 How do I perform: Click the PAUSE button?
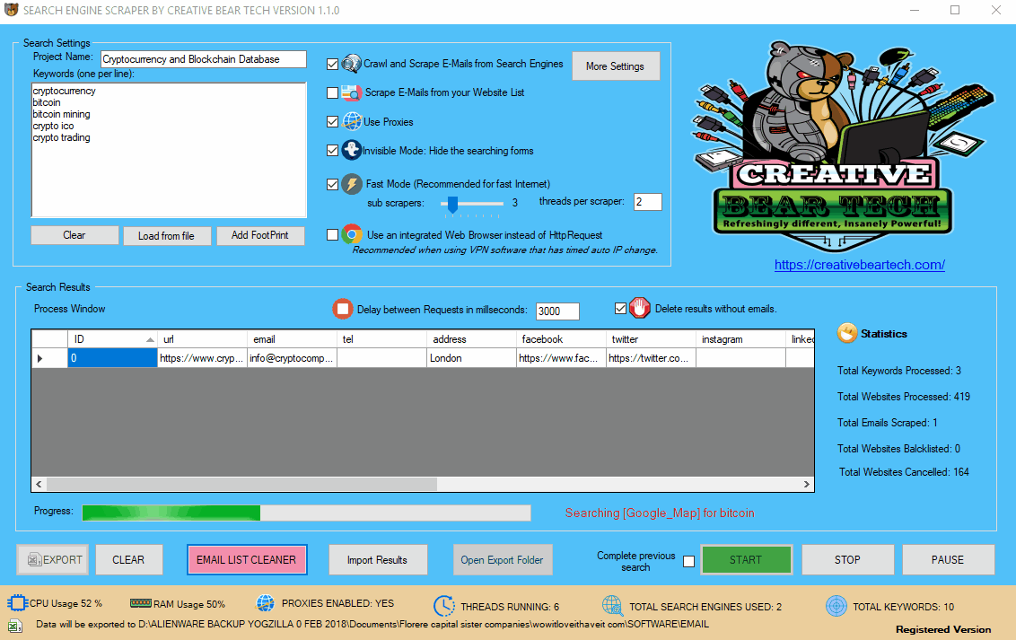(x=948, y=560)
